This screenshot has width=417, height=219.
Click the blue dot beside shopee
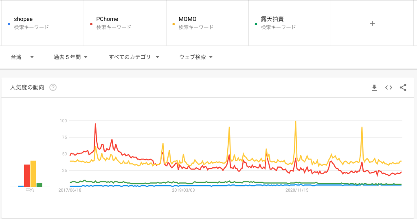click(9, 24)
